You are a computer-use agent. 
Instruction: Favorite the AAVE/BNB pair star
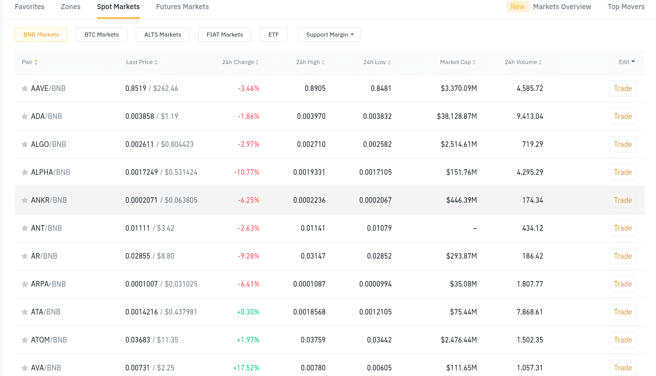[24, 88]
